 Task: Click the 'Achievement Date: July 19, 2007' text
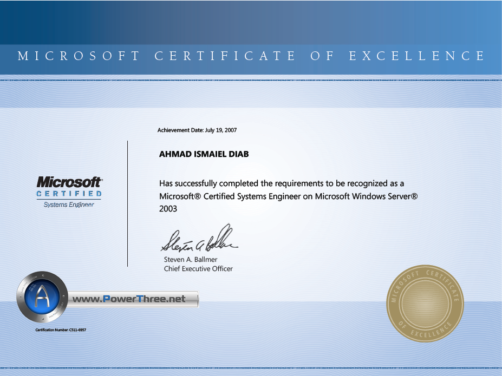point(197,130)
